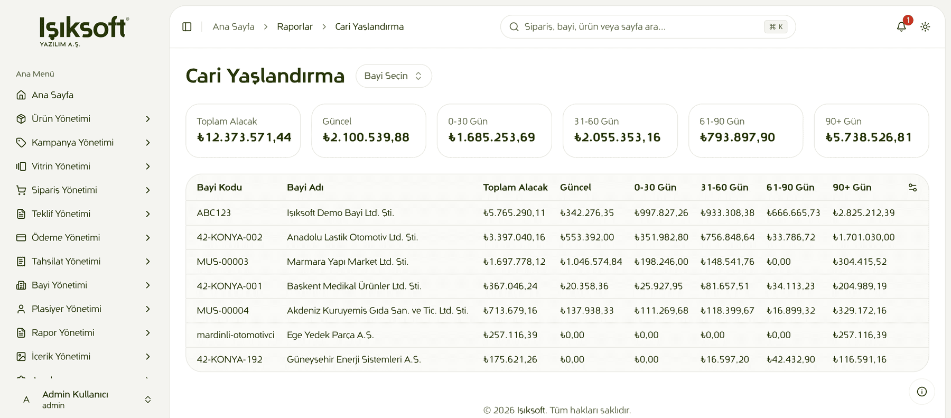Open the notifications bell

tap(901, 26)
